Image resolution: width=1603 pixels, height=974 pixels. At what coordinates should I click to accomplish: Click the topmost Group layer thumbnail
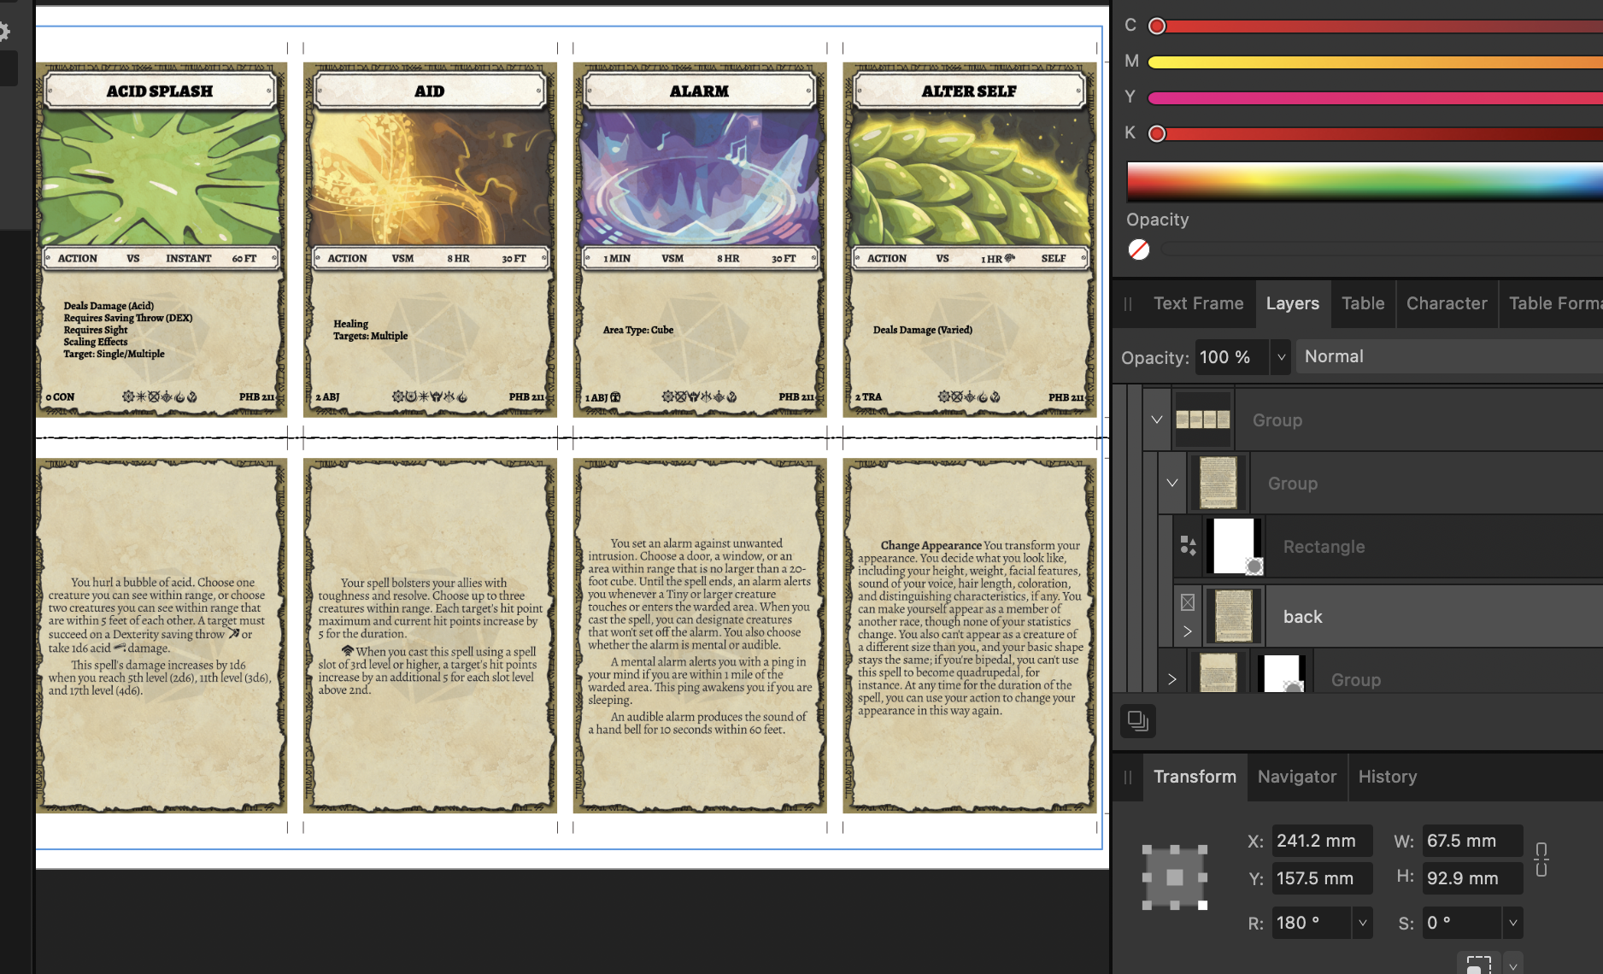1203,420
